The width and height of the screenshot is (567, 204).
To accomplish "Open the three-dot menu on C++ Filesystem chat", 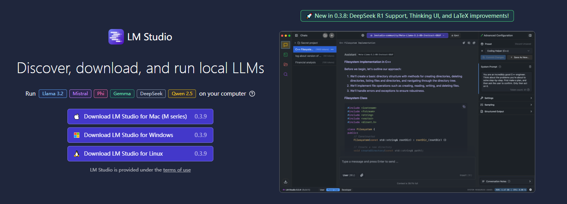I will 332,50.
